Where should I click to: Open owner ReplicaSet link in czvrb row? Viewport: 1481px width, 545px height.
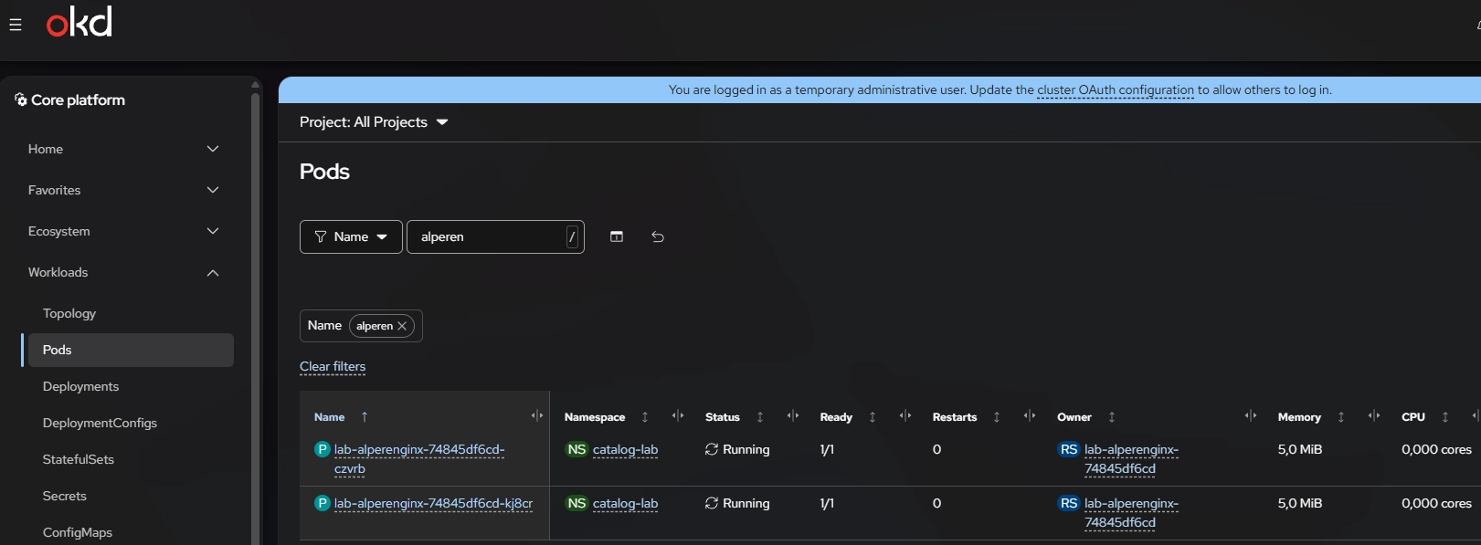[x=1131, y=458]
